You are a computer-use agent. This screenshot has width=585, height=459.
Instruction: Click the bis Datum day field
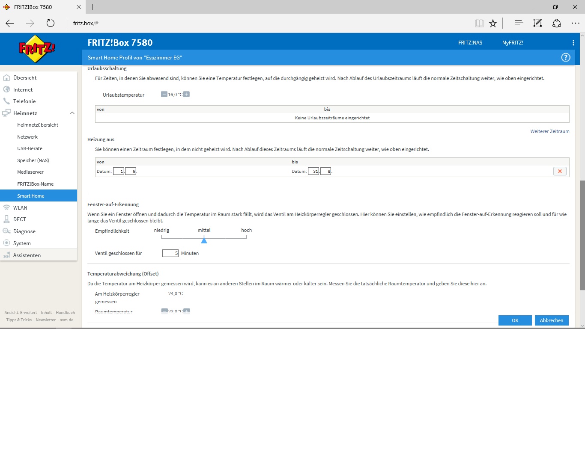tap(313, 171)
